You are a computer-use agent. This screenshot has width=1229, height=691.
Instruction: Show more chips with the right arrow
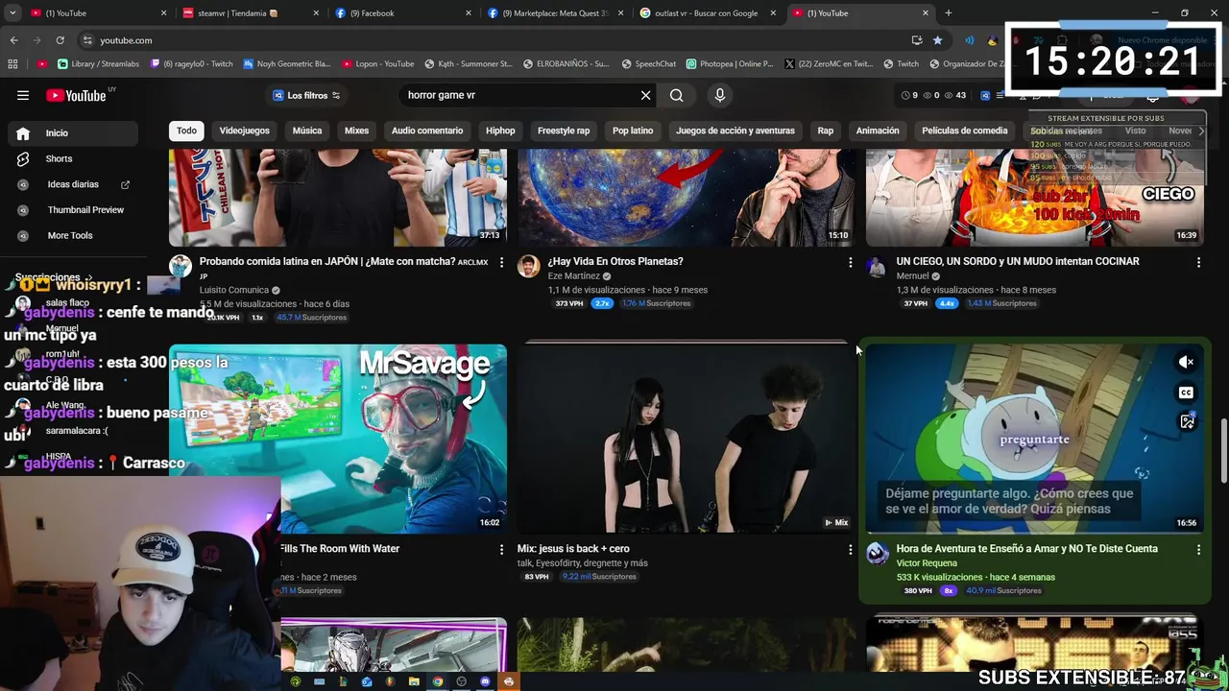1200,131
